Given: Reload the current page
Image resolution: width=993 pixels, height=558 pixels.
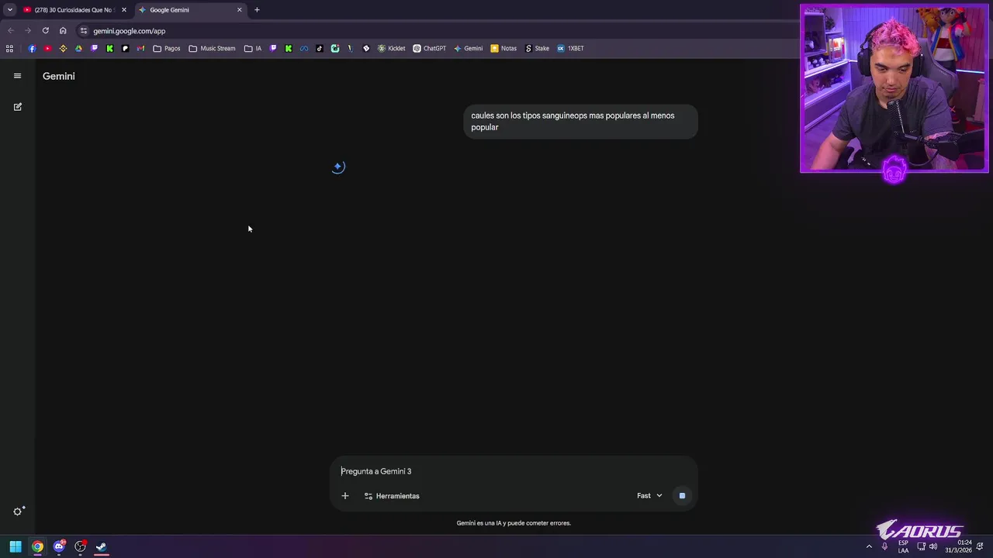Looking at the screenshot, I should [45, 31].
